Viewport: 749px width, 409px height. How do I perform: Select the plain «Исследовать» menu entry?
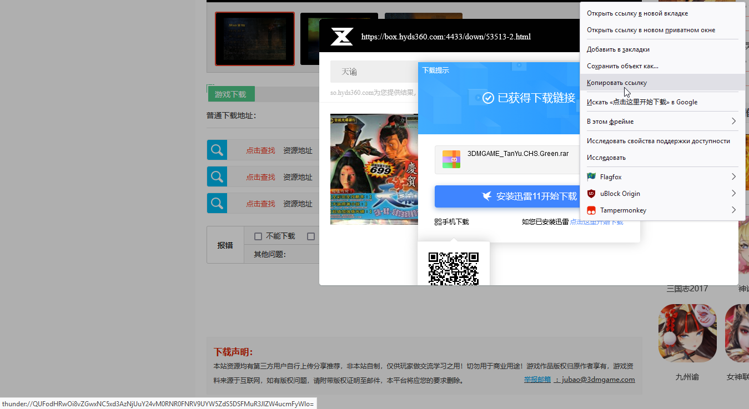click(x=662, y=158)
